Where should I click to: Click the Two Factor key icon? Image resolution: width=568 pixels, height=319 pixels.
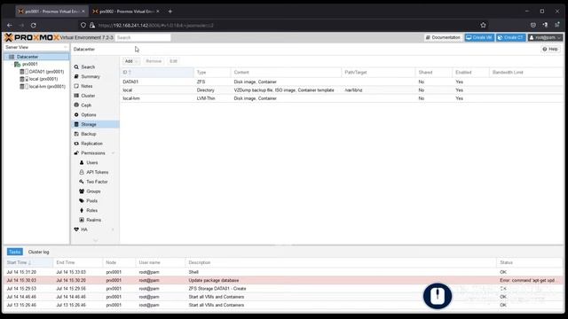pyautogui.click(x=82, y=182)
